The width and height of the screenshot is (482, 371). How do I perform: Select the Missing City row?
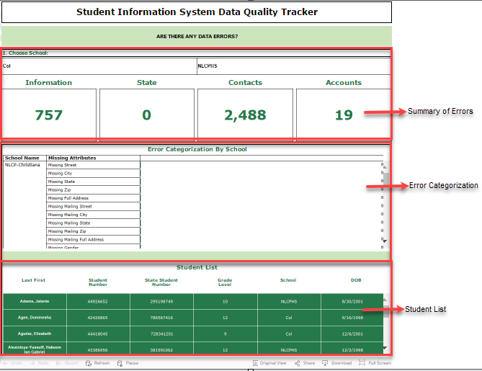(94, 174)
